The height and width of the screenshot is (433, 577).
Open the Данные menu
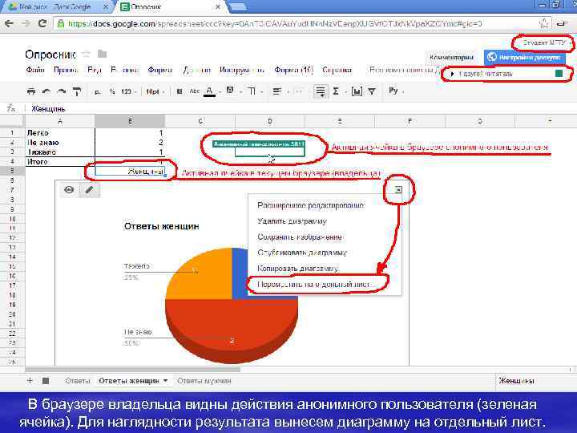point(197,70)
